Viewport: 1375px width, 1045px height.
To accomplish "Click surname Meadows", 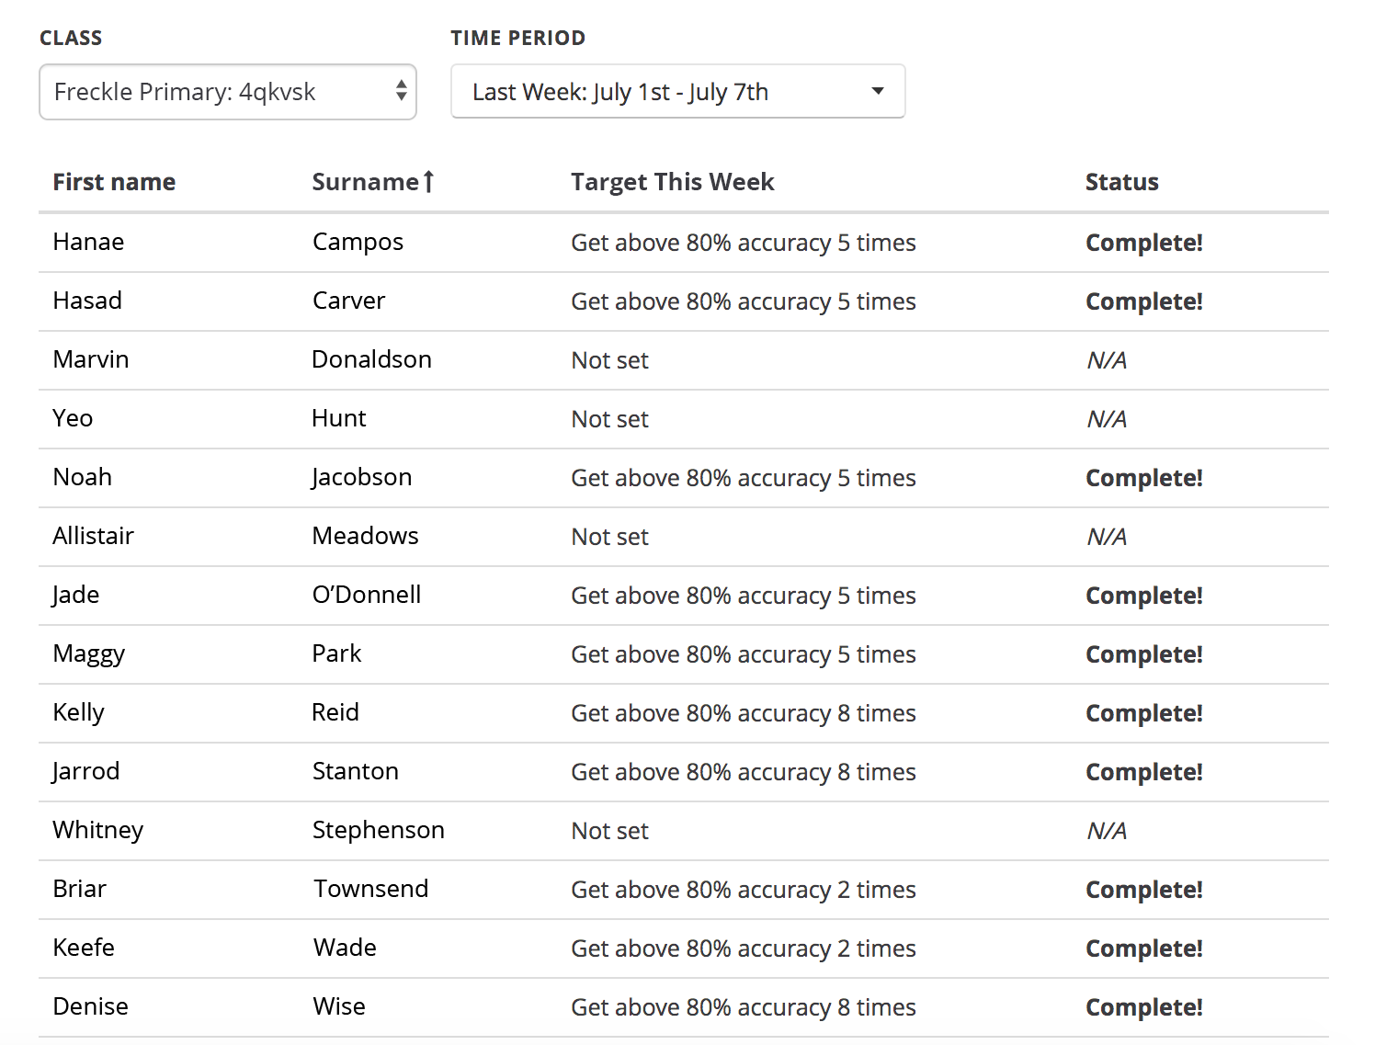I will tap(365, 536).
